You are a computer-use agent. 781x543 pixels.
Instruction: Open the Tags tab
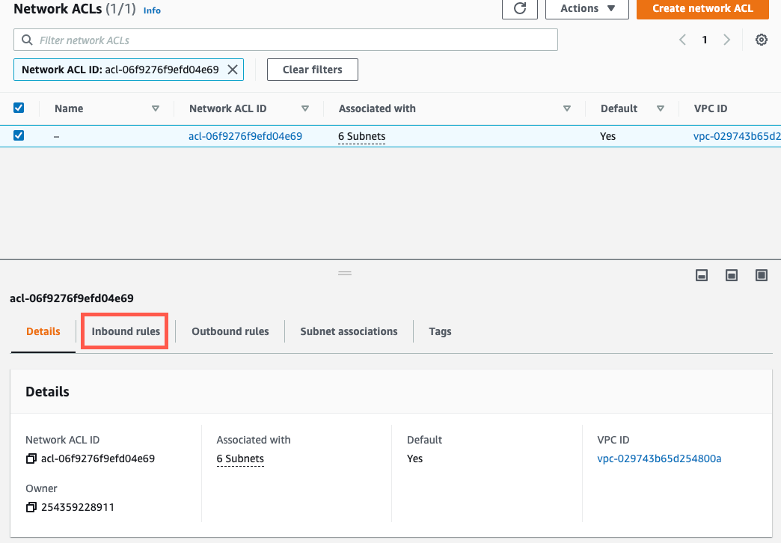click(x=440, y=331)
